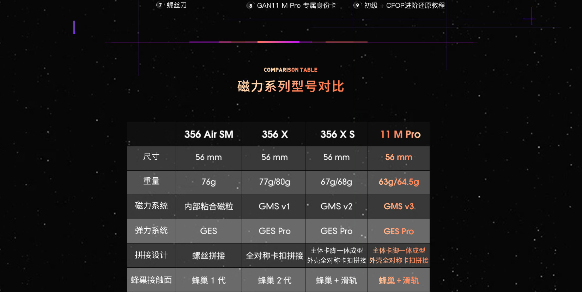
Task: Click the white 主体卡脚一体成型 cell under 356 X S
Action: click(x=337, y=255)
